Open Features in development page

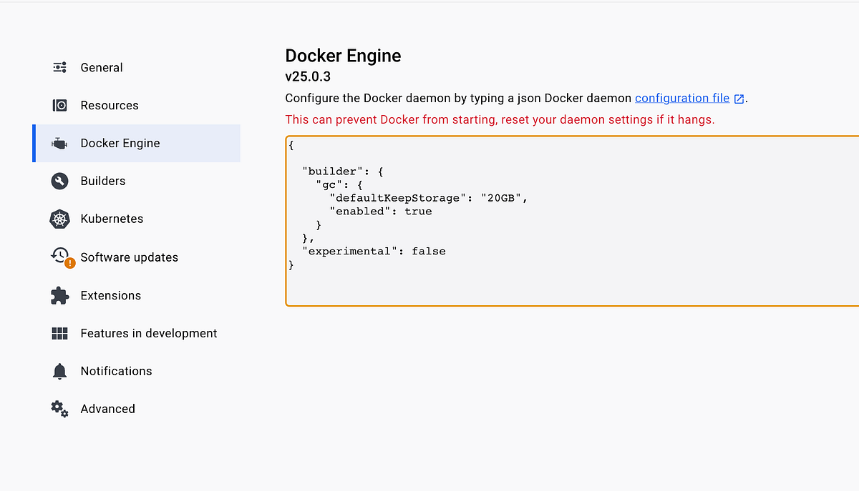pyautogui.click(x=149, y=333)
